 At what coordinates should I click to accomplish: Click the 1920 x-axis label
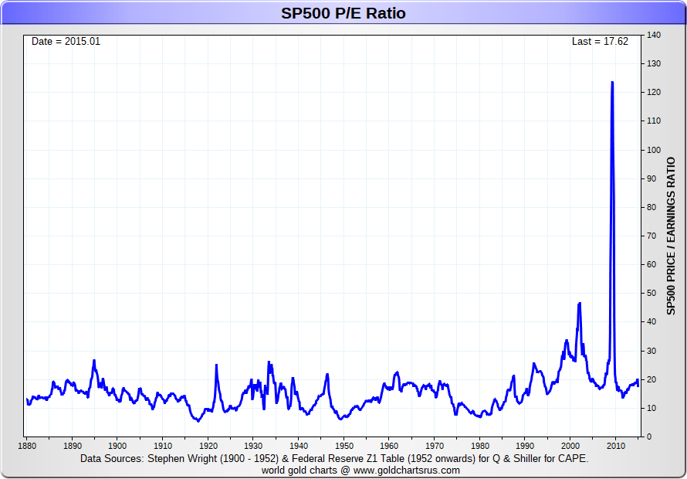tap(207, 445)
